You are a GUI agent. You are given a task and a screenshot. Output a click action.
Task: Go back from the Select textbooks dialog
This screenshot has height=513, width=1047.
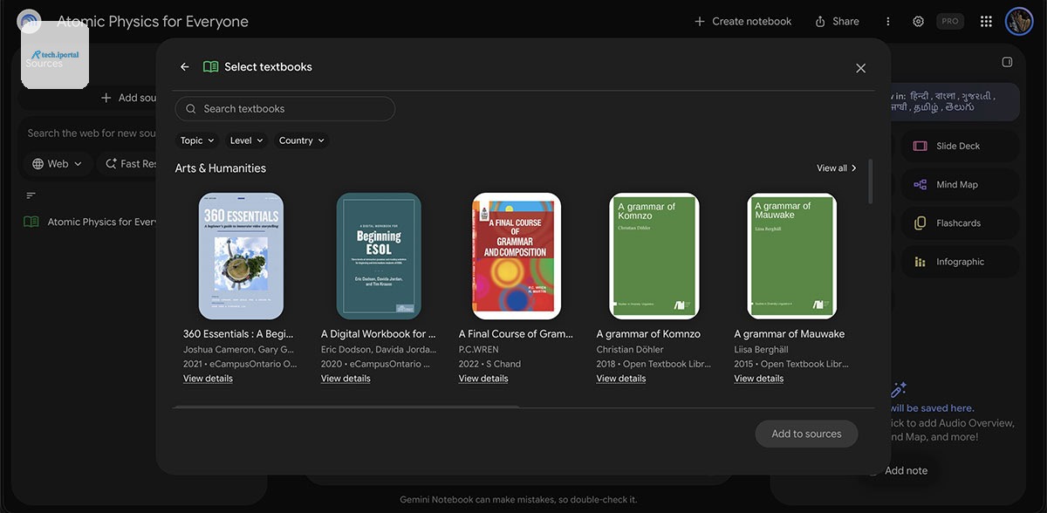[184, 67]
